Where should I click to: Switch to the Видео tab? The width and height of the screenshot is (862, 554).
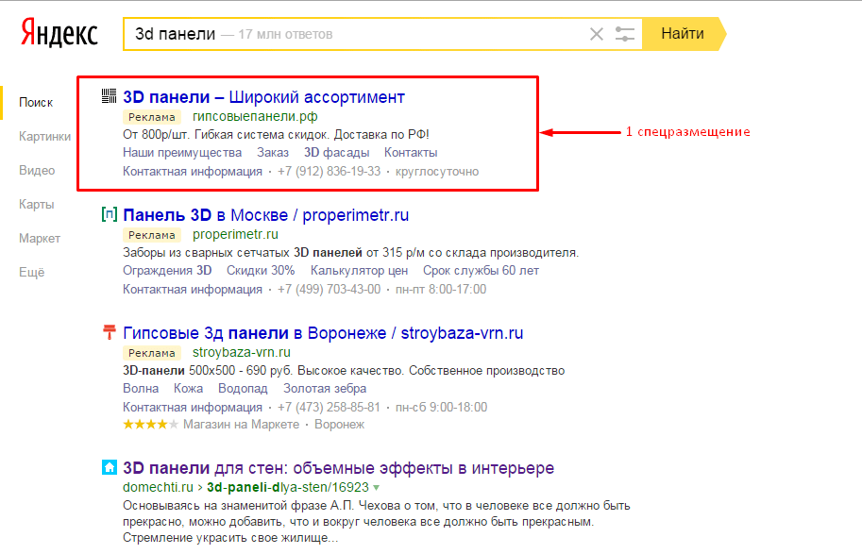[x=37, y=171]
